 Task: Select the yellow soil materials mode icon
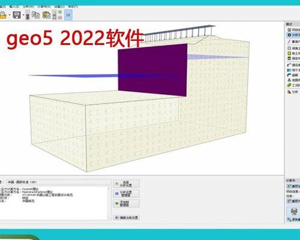(x=289, y=53)
